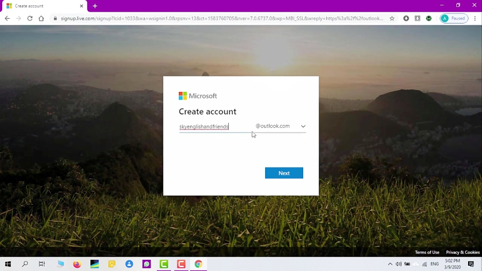This screenshot has height=271, width=482.
Task: Open the purple chat app on taskbar
Action: tap(147, 264)
